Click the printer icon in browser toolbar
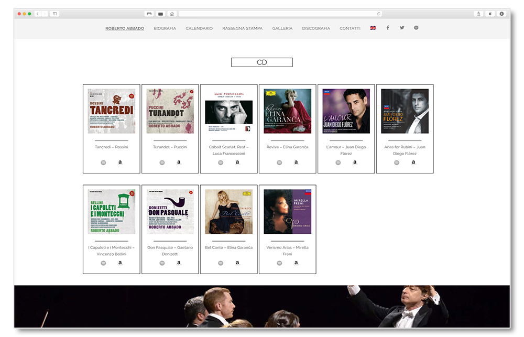 point(149,14)
